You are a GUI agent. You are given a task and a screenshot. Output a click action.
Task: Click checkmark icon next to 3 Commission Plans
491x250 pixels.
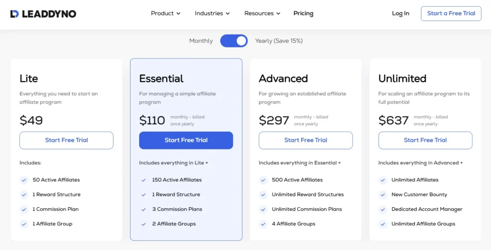coord(143,209)
